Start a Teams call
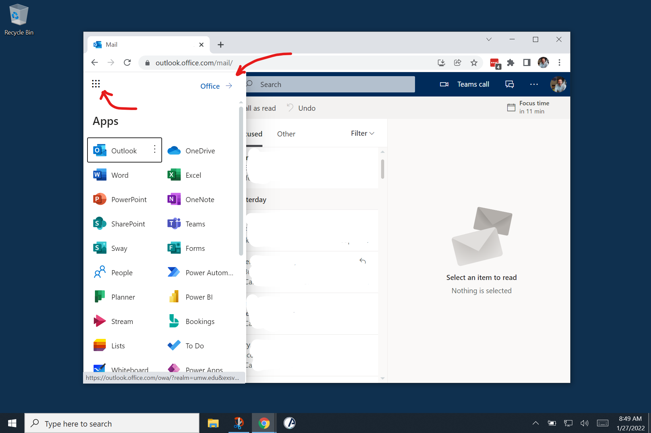The width and height of the screenshot is (651, 433). 465,84
